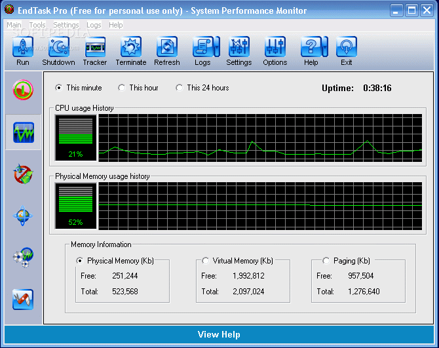
Task: Select the This 24 hours radio button
Action: pos(179,88)
